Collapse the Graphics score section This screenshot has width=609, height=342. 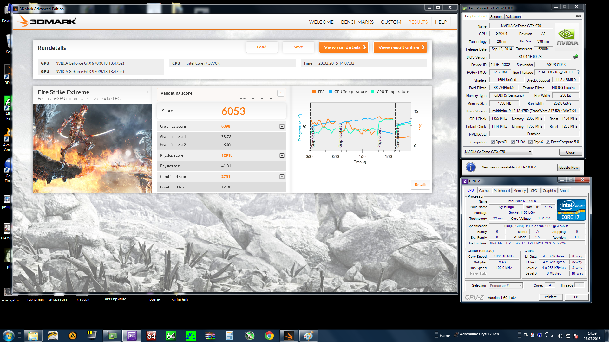[282, 126]
